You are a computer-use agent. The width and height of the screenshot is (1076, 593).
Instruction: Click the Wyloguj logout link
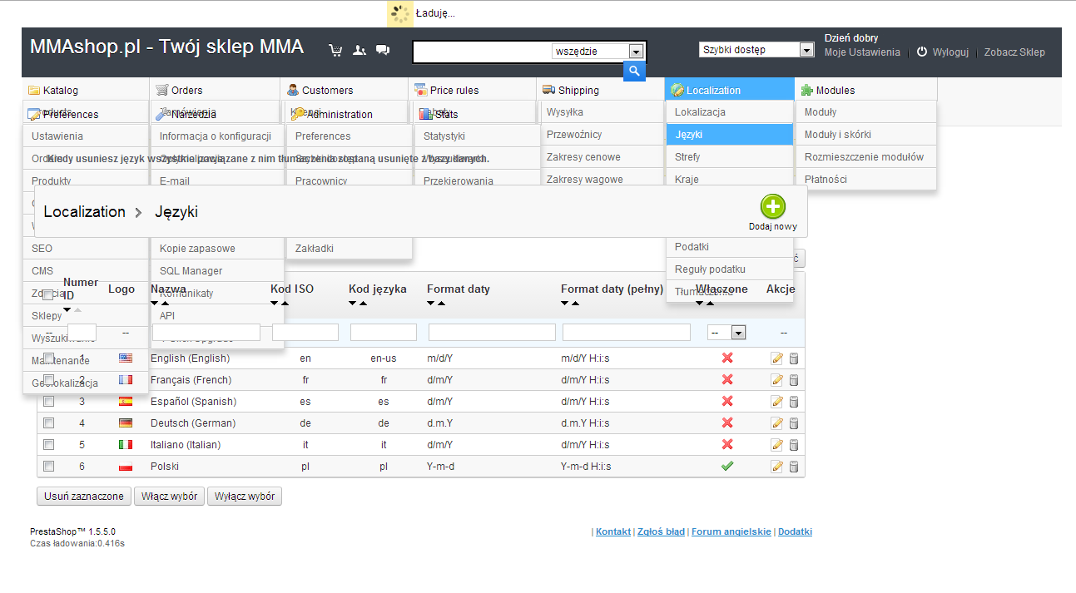(x=950, y=52)
